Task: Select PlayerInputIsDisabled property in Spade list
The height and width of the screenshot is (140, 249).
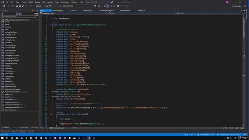Action: tap(12, 92)
